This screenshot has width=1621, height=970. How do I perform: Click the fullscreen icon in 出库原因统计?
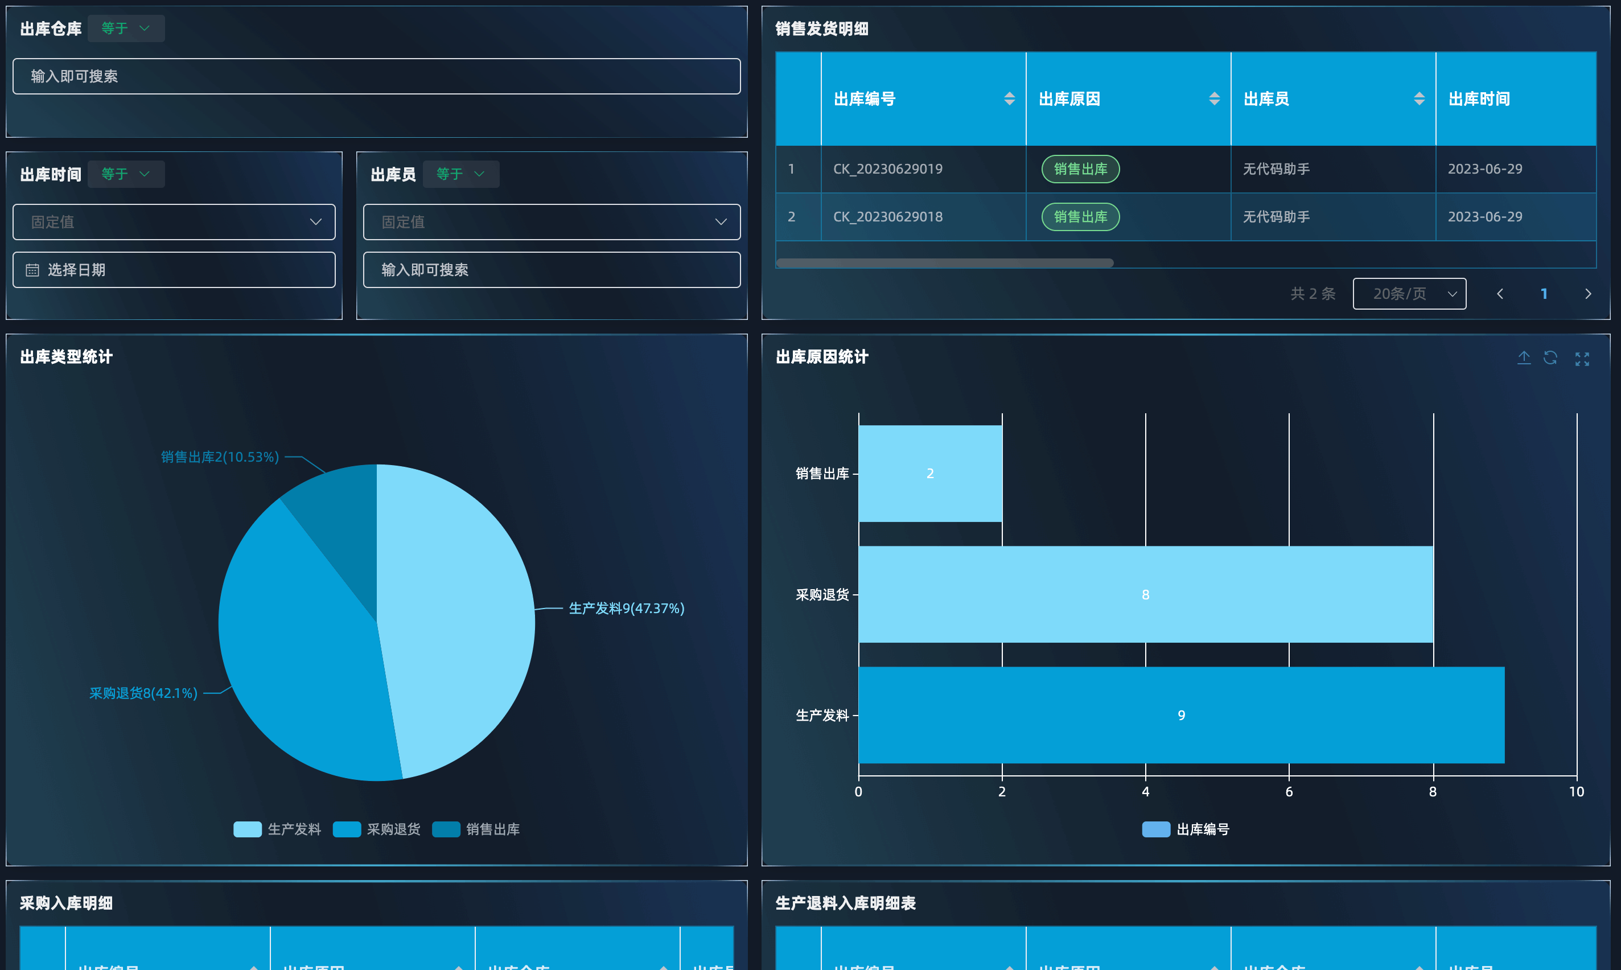(1582, 359)
